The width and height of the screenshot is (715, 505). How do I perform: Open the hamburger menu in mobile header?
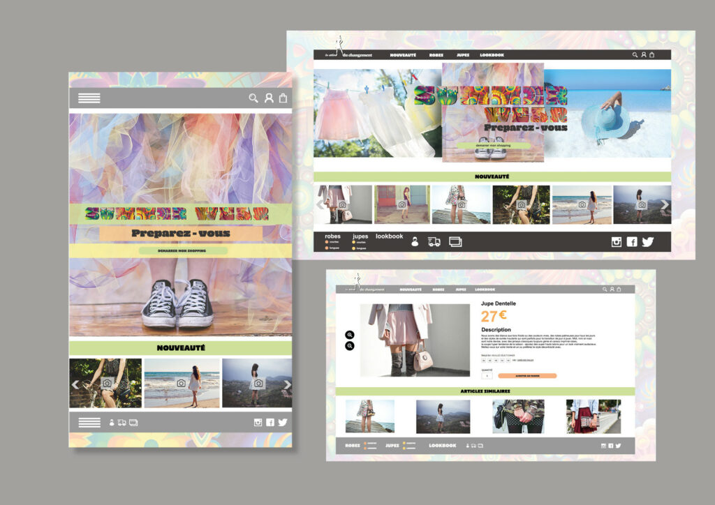pos(89,98)
